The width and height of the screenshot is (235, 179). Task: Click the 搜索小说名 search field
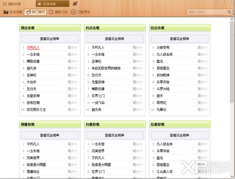point(207,12)
